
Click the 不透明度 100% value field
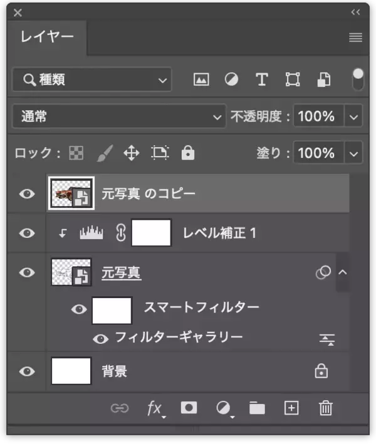pos(318,116)
